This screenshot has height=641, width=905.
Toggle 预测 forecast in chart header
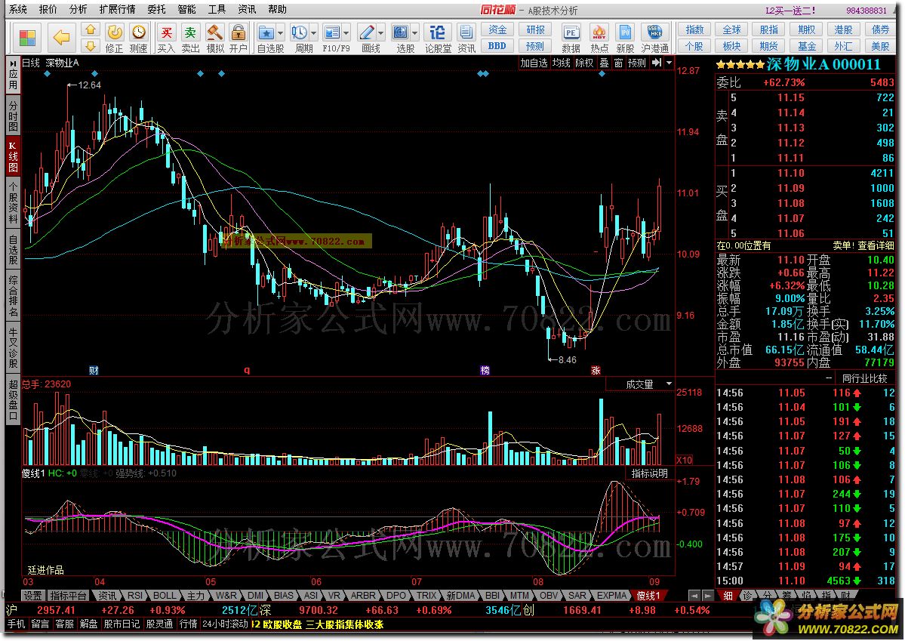click(x=636, y=63)
